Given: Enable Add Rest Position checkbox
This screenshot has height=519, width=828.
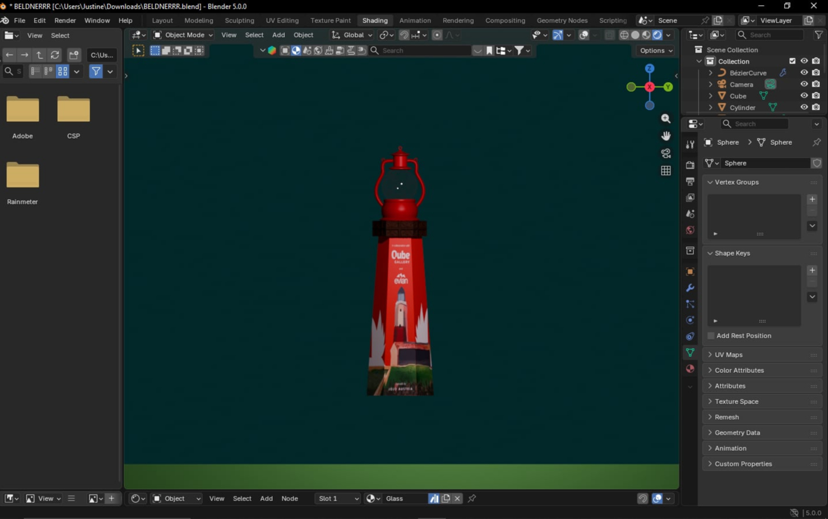Looking at the screenshot, I should tap(711, 335).
